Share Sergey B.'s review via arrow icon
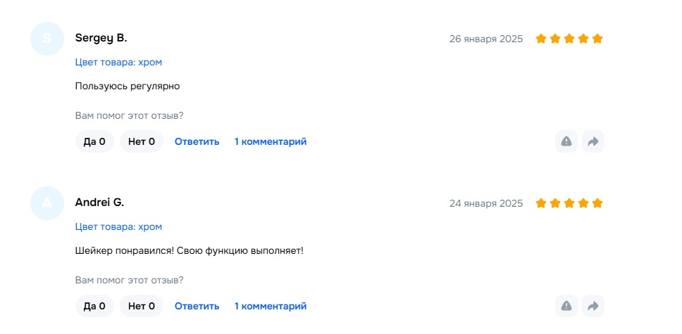 tap(593, 141)
